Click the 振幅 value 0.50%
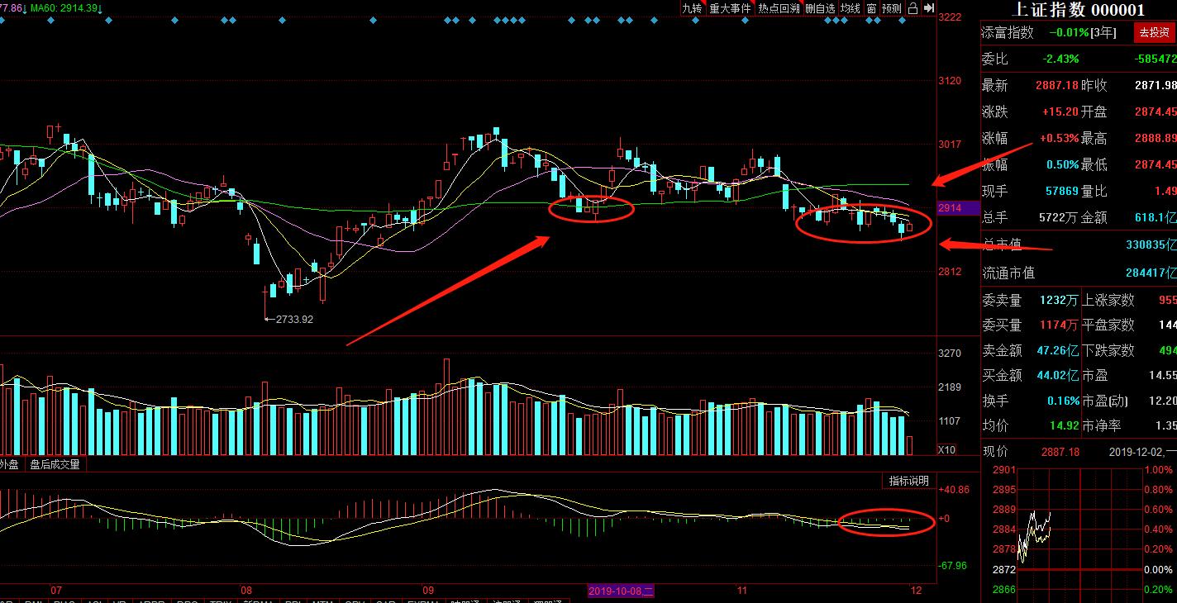 1063,164
